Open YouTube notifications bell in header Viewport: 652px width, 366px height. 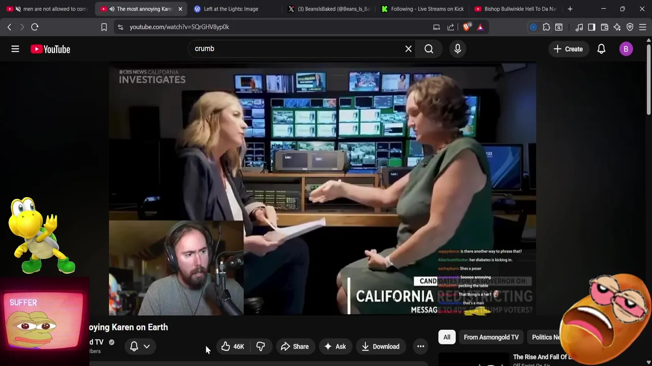(x=601, y=49)
